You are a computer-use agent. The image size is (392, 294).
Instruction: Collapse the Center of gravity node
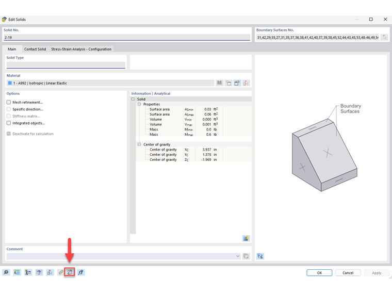click(x=139, y=144)
